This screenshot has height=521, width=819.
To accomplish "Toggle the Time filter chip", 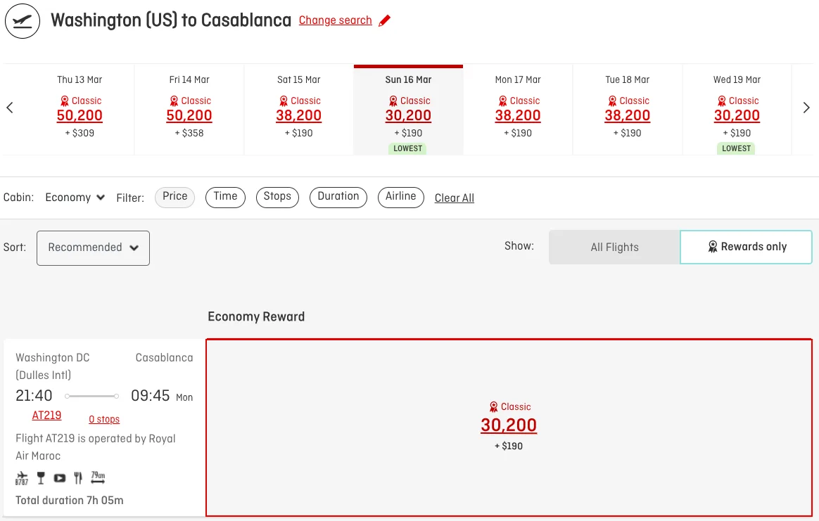I will coord(225,197).
